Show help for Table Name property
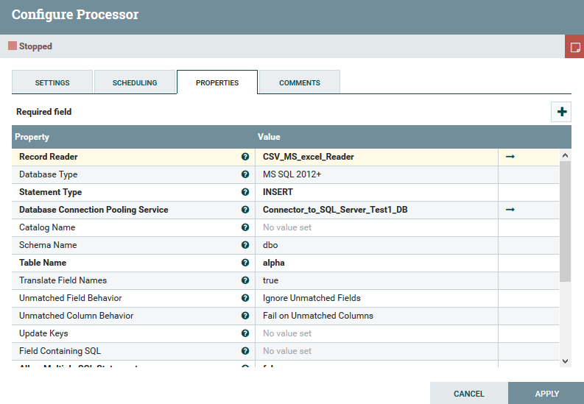 (x=244, y=263)
